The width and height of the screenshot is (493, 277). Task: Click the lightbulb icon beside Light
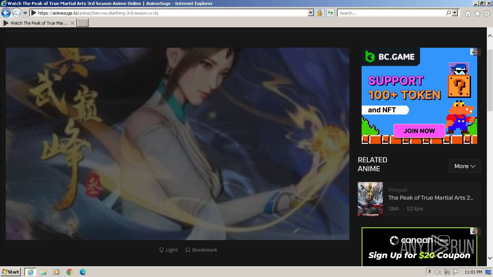click(x=162, y=250)
